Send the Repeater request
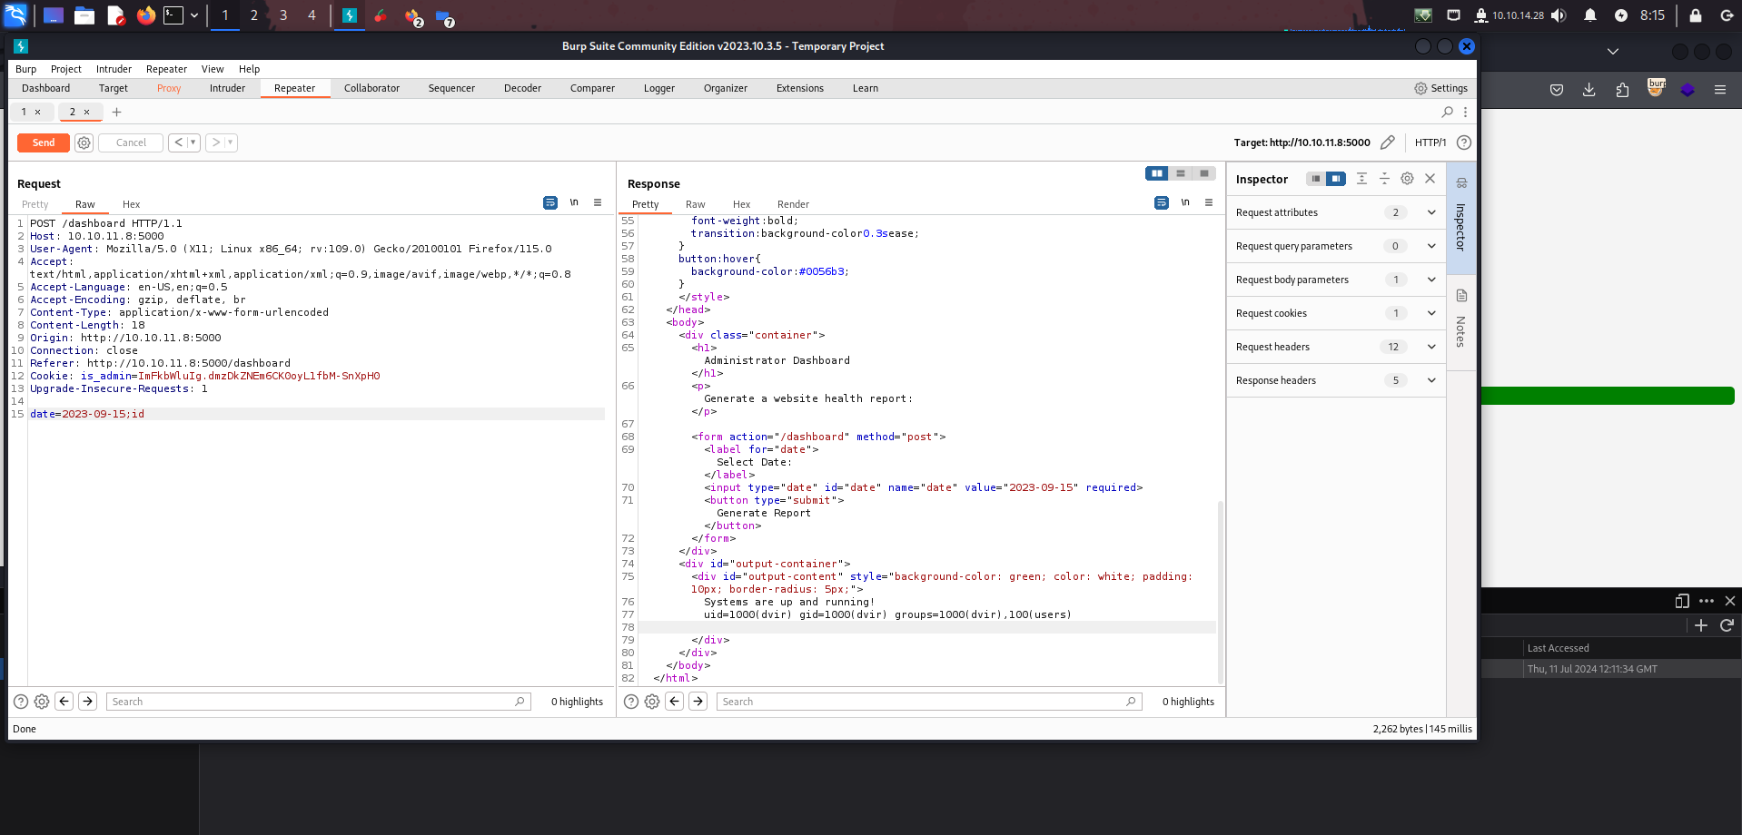 point(44,142)
